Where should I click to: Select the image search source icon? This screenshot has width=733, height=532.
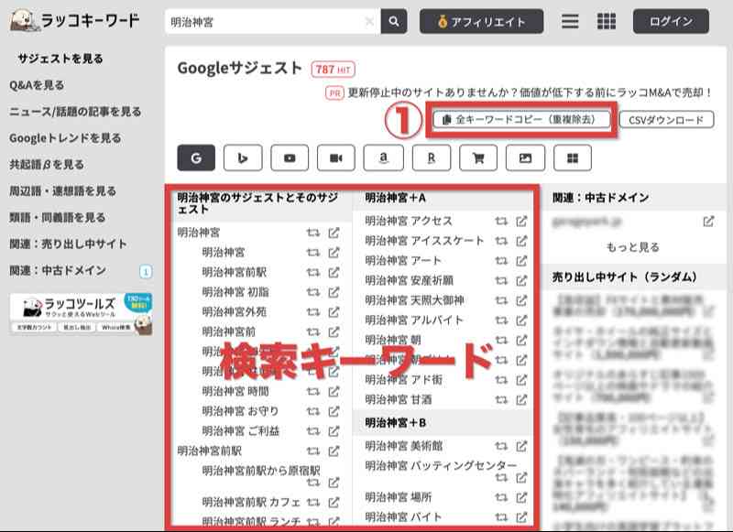[x=525, y=157]
